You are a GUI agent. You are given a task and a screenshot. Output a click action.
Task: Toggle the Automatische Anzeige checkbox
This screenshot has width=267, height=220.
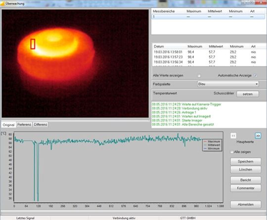(x=255, y=75)
